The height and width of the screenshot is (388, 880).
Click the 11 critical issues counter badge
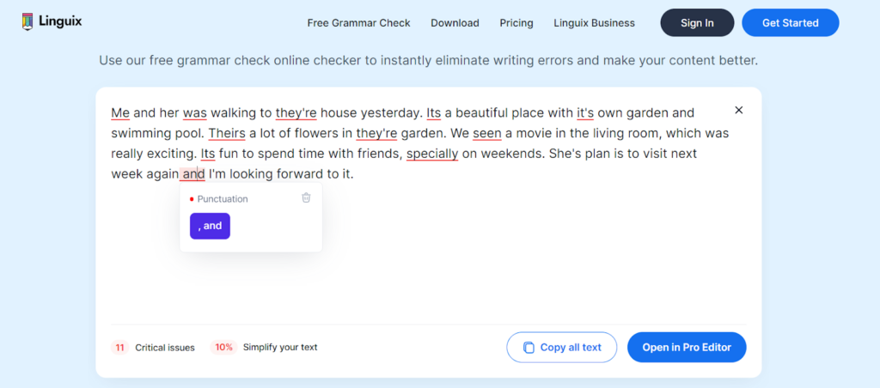[x=119, y=347]
